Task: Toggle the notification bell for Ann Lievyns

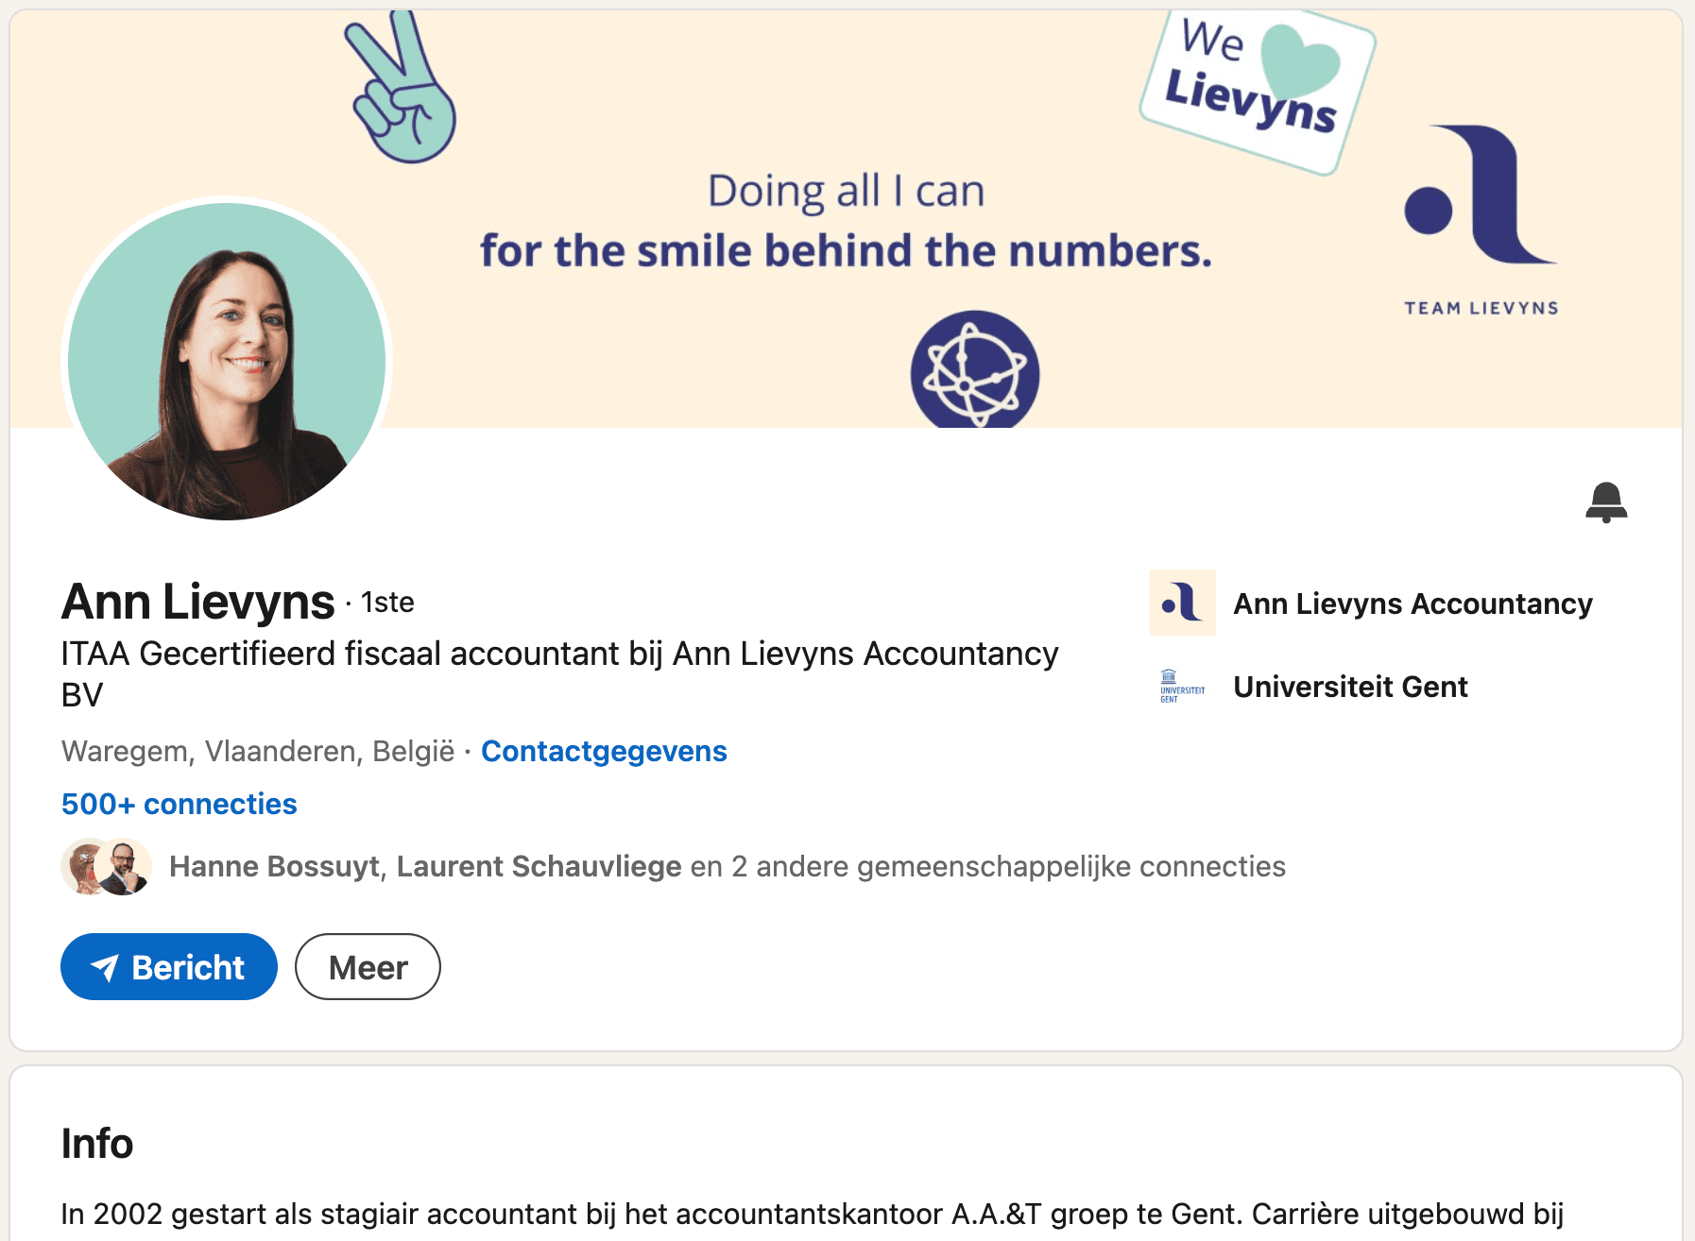Action: coord(1605,501)
